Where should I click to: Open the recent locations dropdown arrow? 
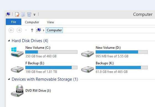pos(26,30)
